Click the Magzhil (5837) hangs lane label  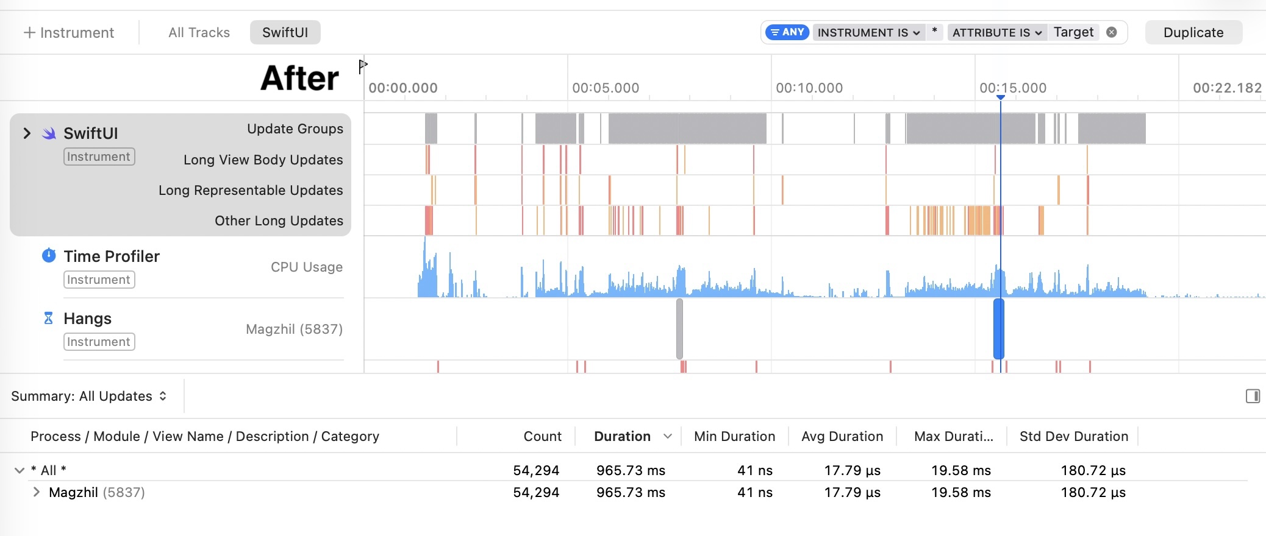pos(294,329)
